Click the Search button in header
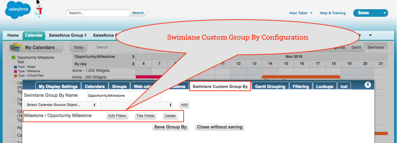Image resolution: width=397 pixels, height=143 pixels. (x=138, y=13)
